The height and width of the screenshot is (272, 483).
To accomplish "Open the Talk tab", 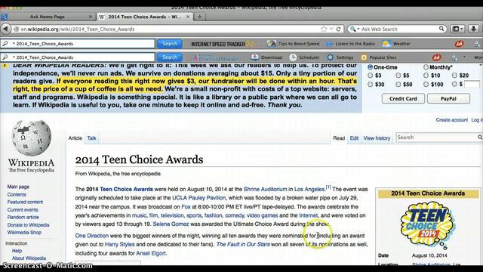I will (x=92, y=138).
